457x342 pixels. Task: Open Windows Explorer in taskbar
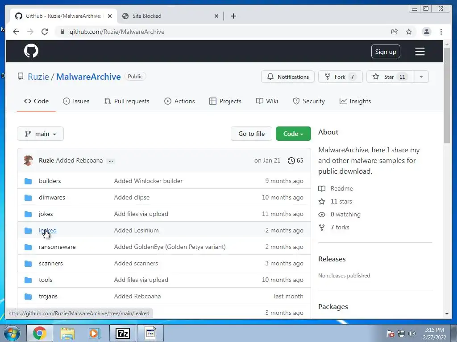pyautogui.click(x=67, y=333)
